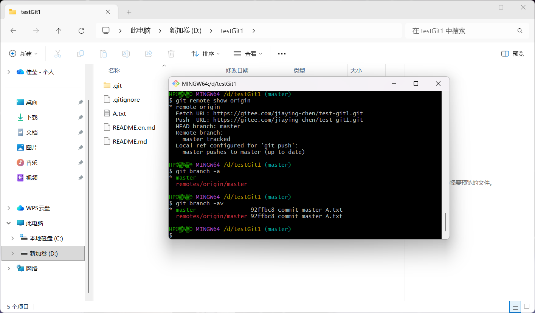Go forward with the right arrow

pos(36,31)
